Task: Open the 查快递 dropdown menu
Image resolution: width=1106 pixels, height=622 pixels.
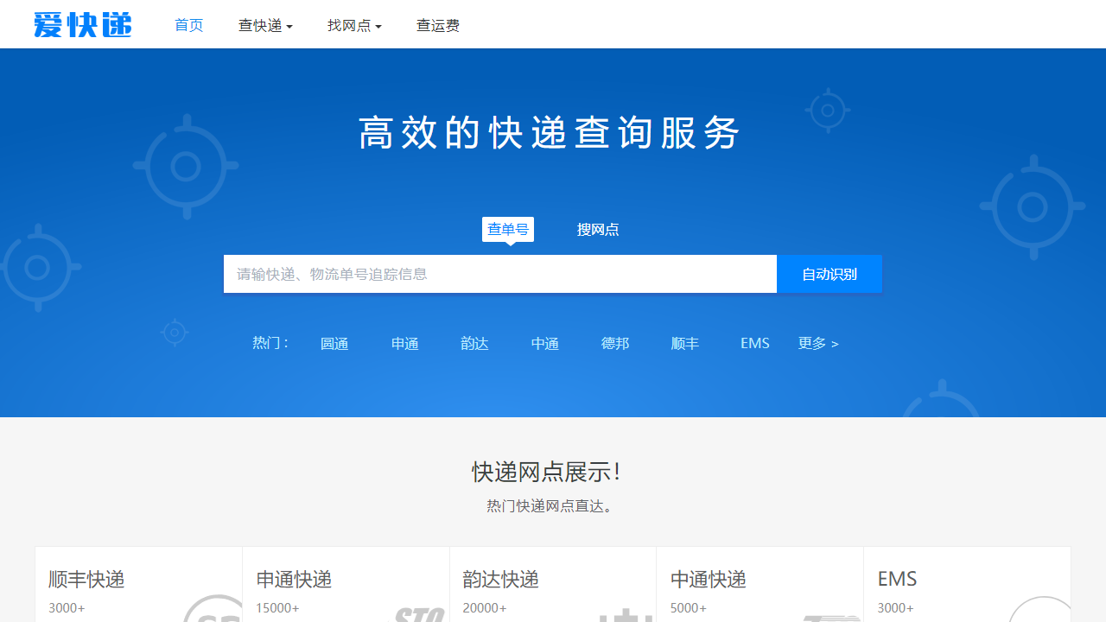Action: pyautogui.click(x=265, y=25)
